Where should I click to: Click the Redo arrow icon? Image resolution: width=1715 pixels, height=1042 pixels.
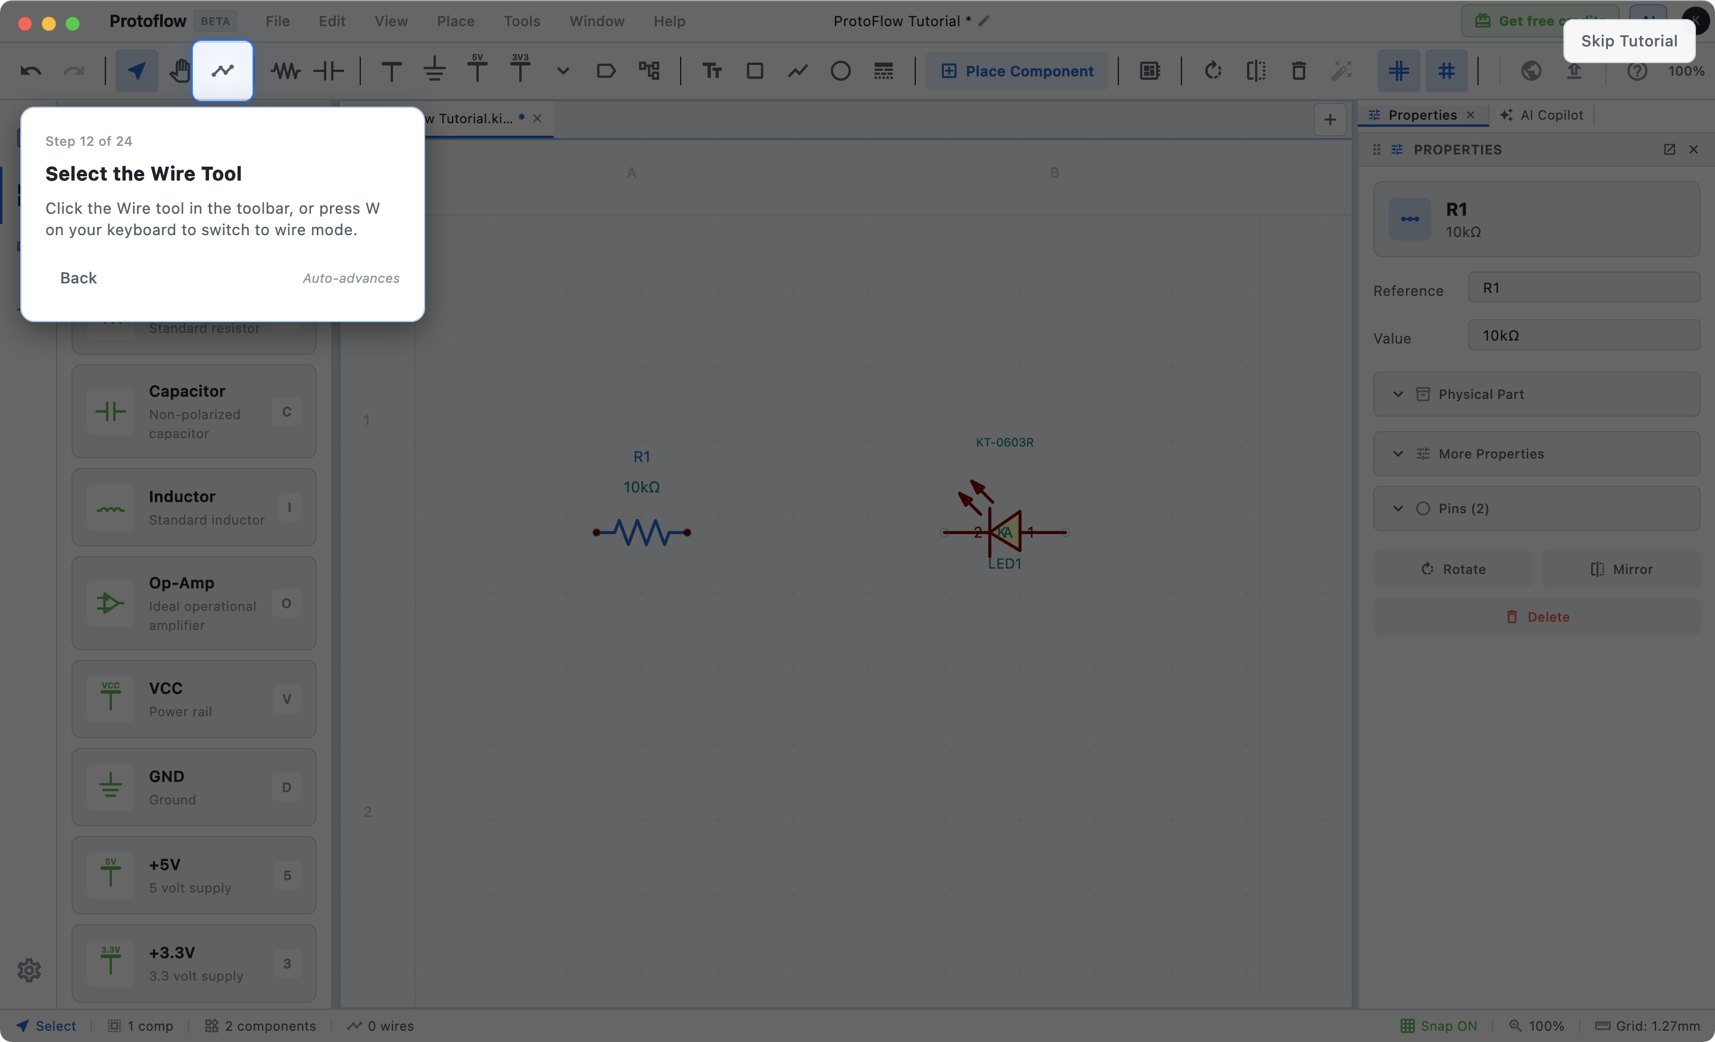(74, 71)
